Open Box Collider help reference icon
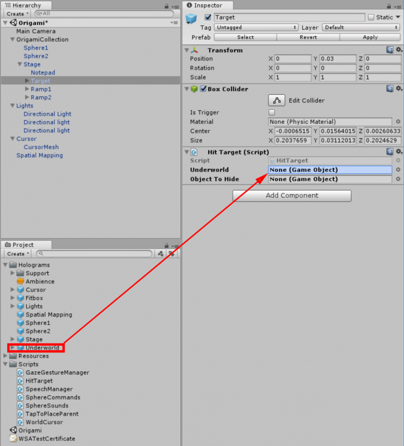Screen dimensions: 404x446 [390, 89]
